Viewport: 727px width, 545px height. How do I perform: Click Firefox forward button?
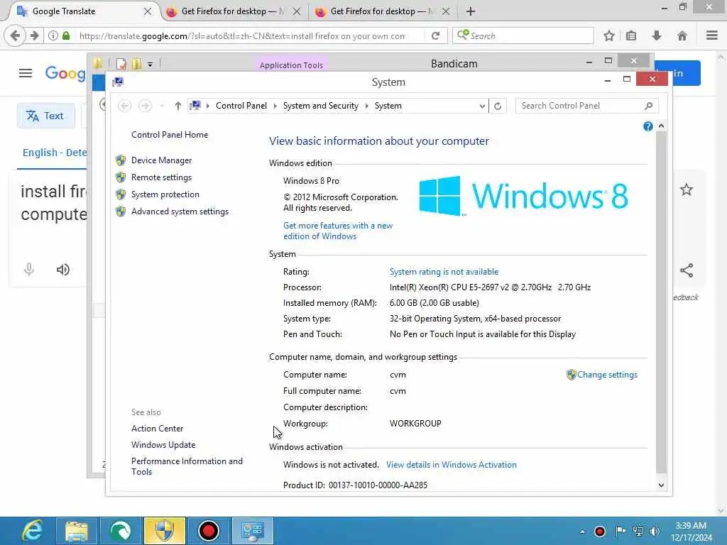pos(35,35)
